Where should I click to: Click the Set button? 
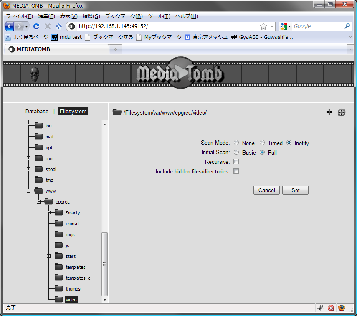295,190
